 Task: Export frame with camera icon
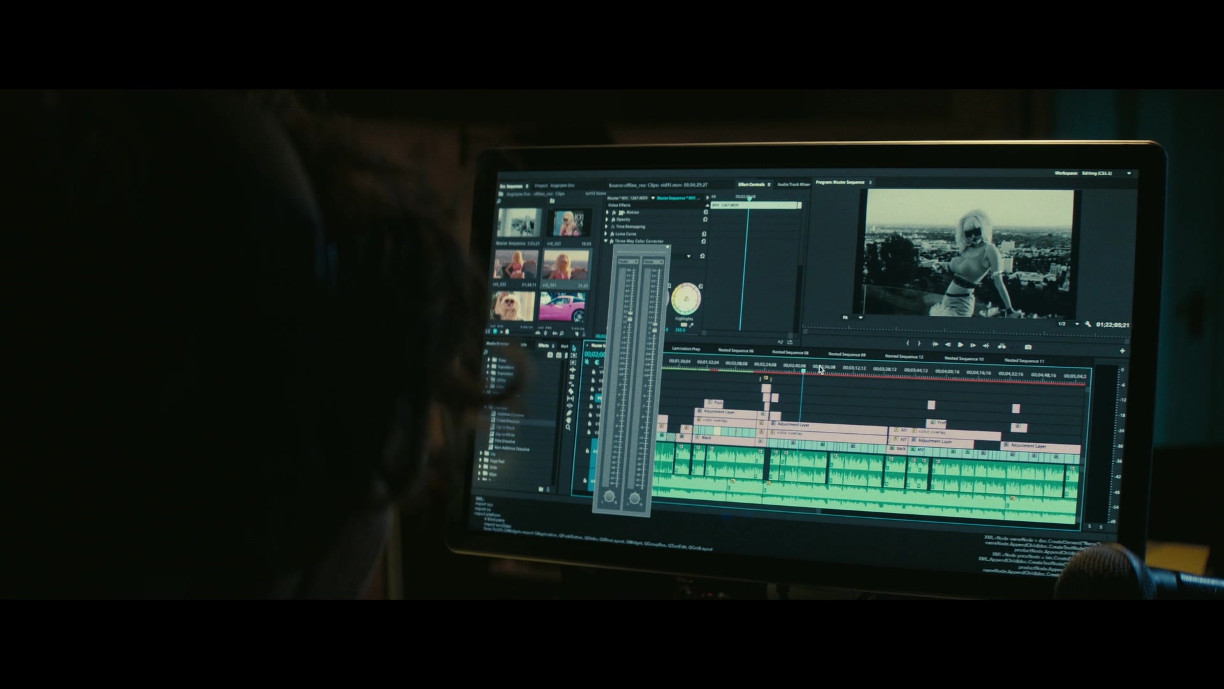tap(1028, 347)
